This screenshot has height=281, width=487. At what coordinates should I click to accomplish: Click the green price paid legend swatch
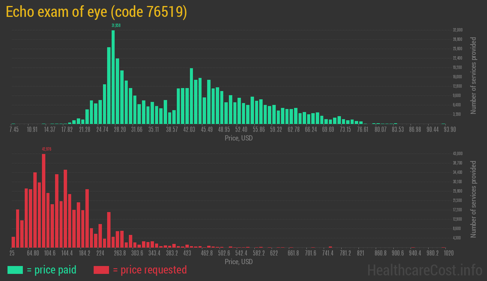tap(15, 270)
